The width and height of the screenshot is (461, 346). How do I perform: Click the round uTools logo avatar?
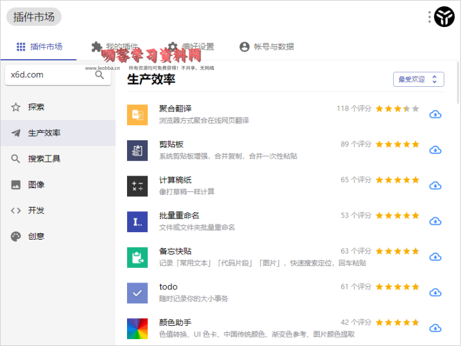[444, 17]
